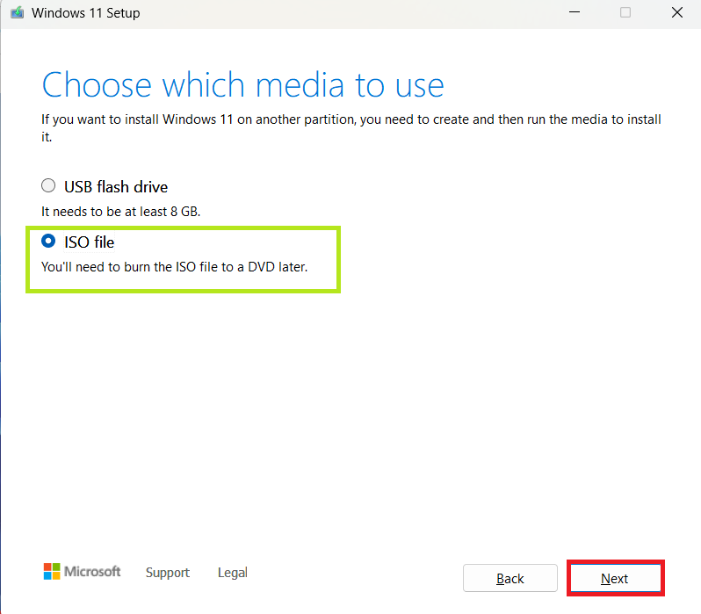Click the 'Choose which media to use' heading
701x614 pixels.
(x=242, y=84)
